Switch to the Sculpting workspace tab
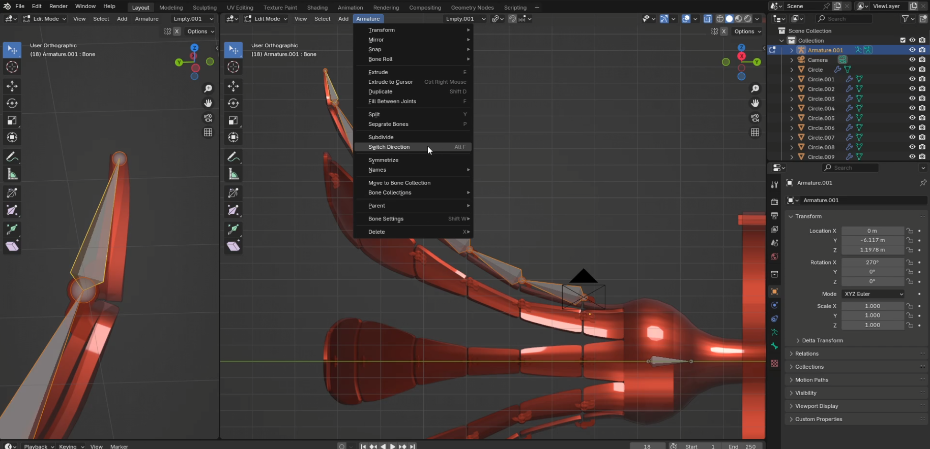Image resolution: width=930 pixels, height=449 pixels. pos(205,8)
